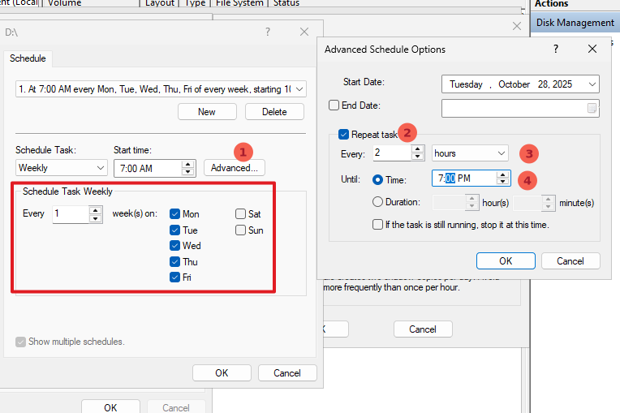Increase the Until Time spinner
The width and height of the screenshot is (620, 413).
(x=502, y=174)
